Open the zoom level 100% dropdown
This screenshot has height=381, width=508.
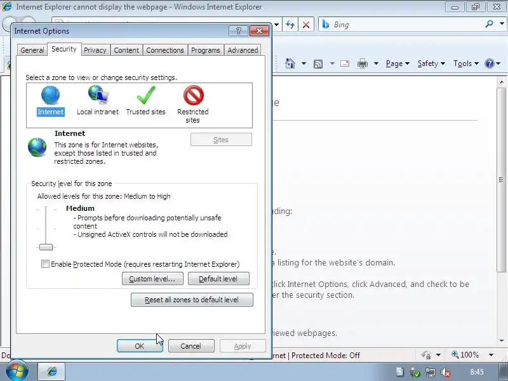click(491, 355)
